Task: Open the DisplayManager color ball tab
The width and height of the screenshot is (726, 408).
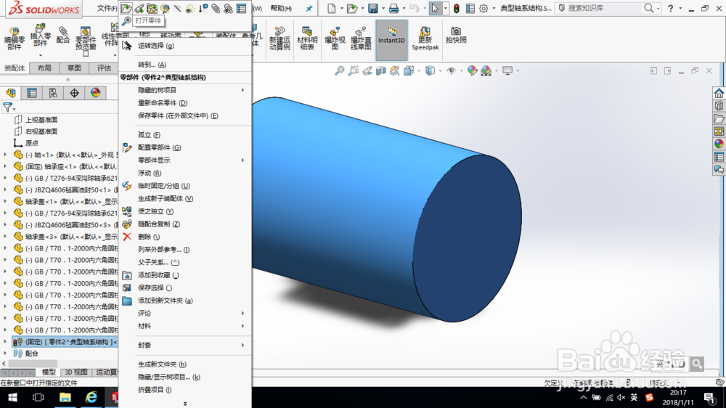Action: [x=95, y=93]
